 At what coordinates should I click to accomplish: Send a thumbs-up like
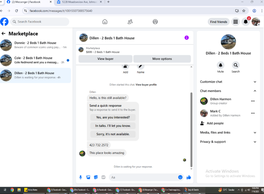click(x=188, y=177)
